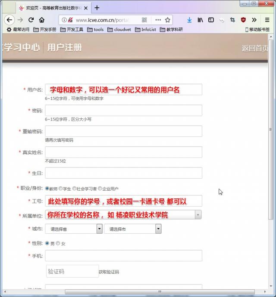Show more toolbar items via the double chevron
Viewport: 276px width, 297px height.
coord(254,20)
